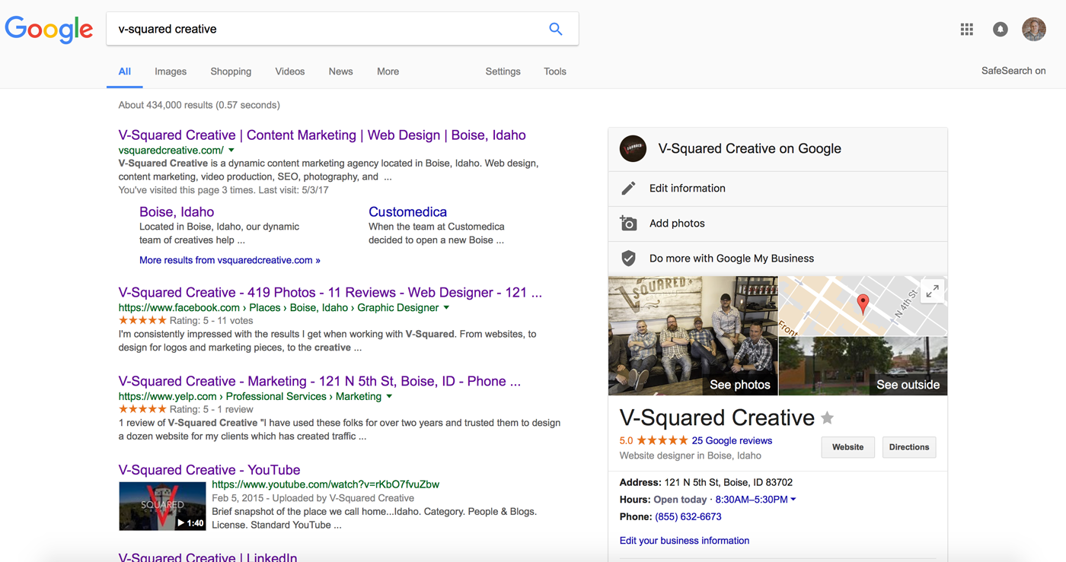Open the Yelp result dropdown arrow
Viewport: 1066px width, 562px height.
tap(389, 397)
